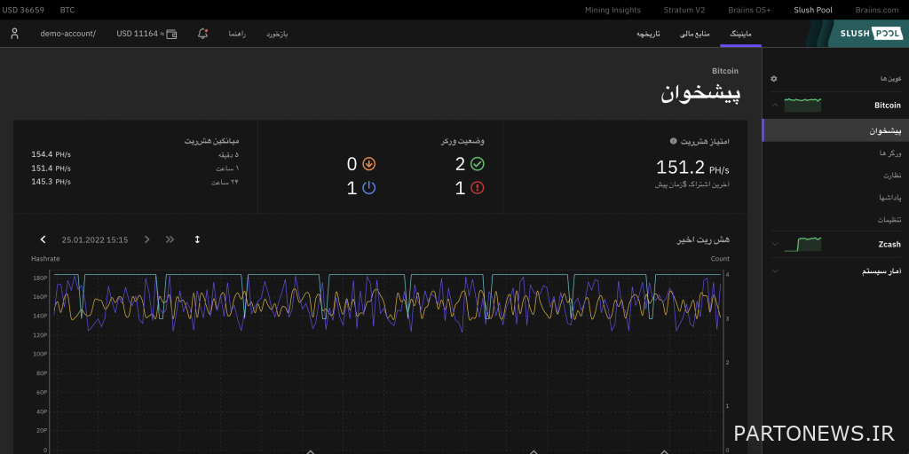Click the 154.4 PH/s five-minute average
Image resolution: width=909 pixels, height=454 pixels.
coord(51,154)
